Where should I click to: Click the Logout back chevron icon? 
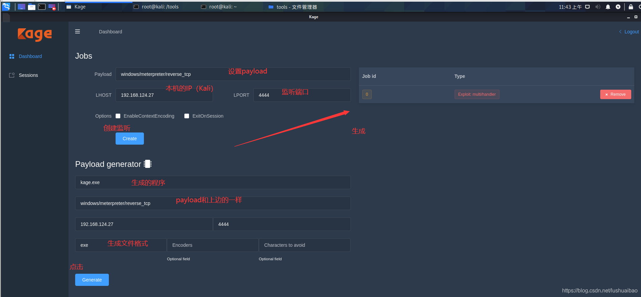pyautogui.click(x=620, y=32)
